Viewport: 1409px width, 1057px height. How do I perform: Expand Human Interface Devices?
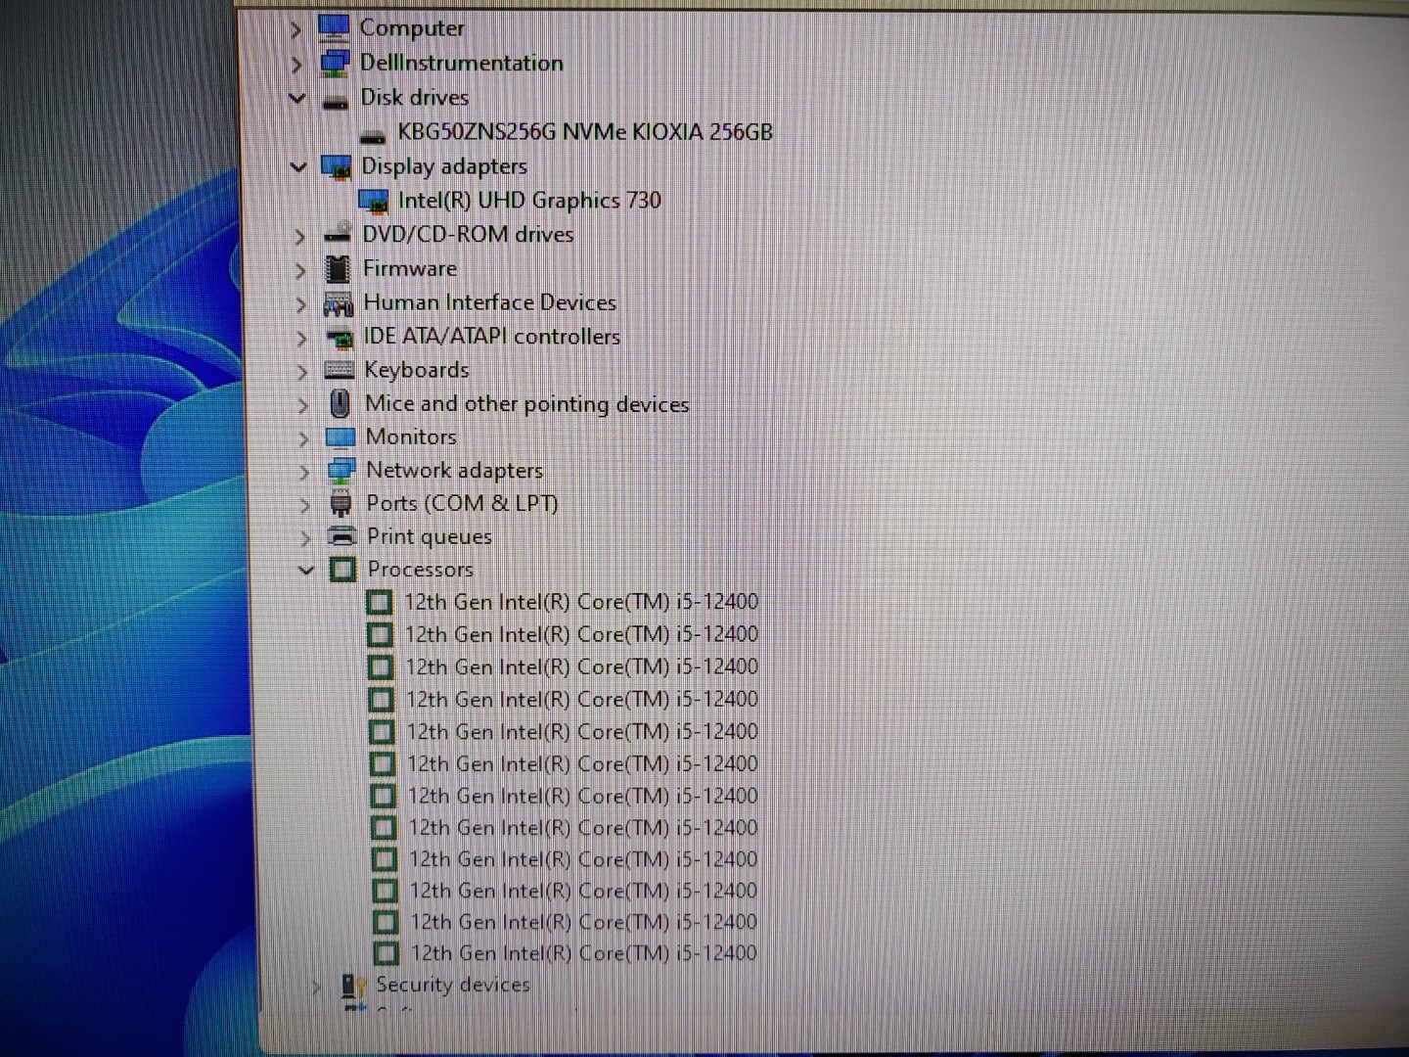pos(300,304)
